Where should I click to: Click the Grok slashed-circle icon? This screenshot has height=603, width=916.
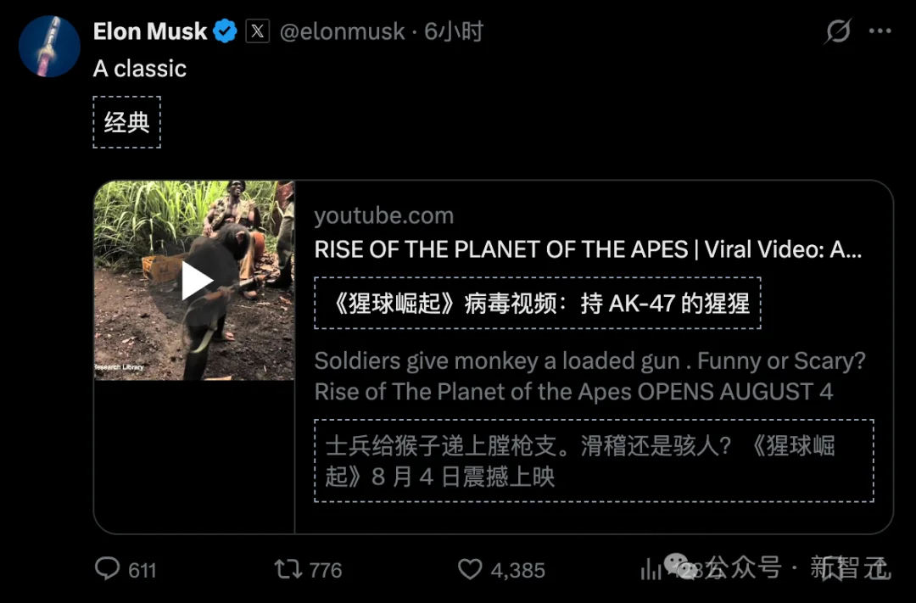coord(836,31)
